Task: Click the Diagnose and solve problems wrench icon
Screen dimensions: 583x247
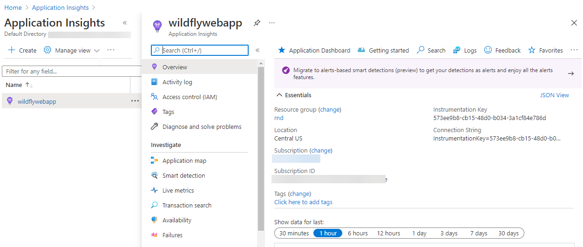Action: [x=155, y=127]
